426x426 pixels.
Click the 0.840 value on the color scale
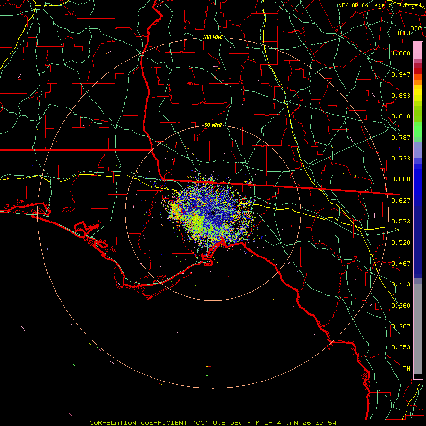pos(401,116)
